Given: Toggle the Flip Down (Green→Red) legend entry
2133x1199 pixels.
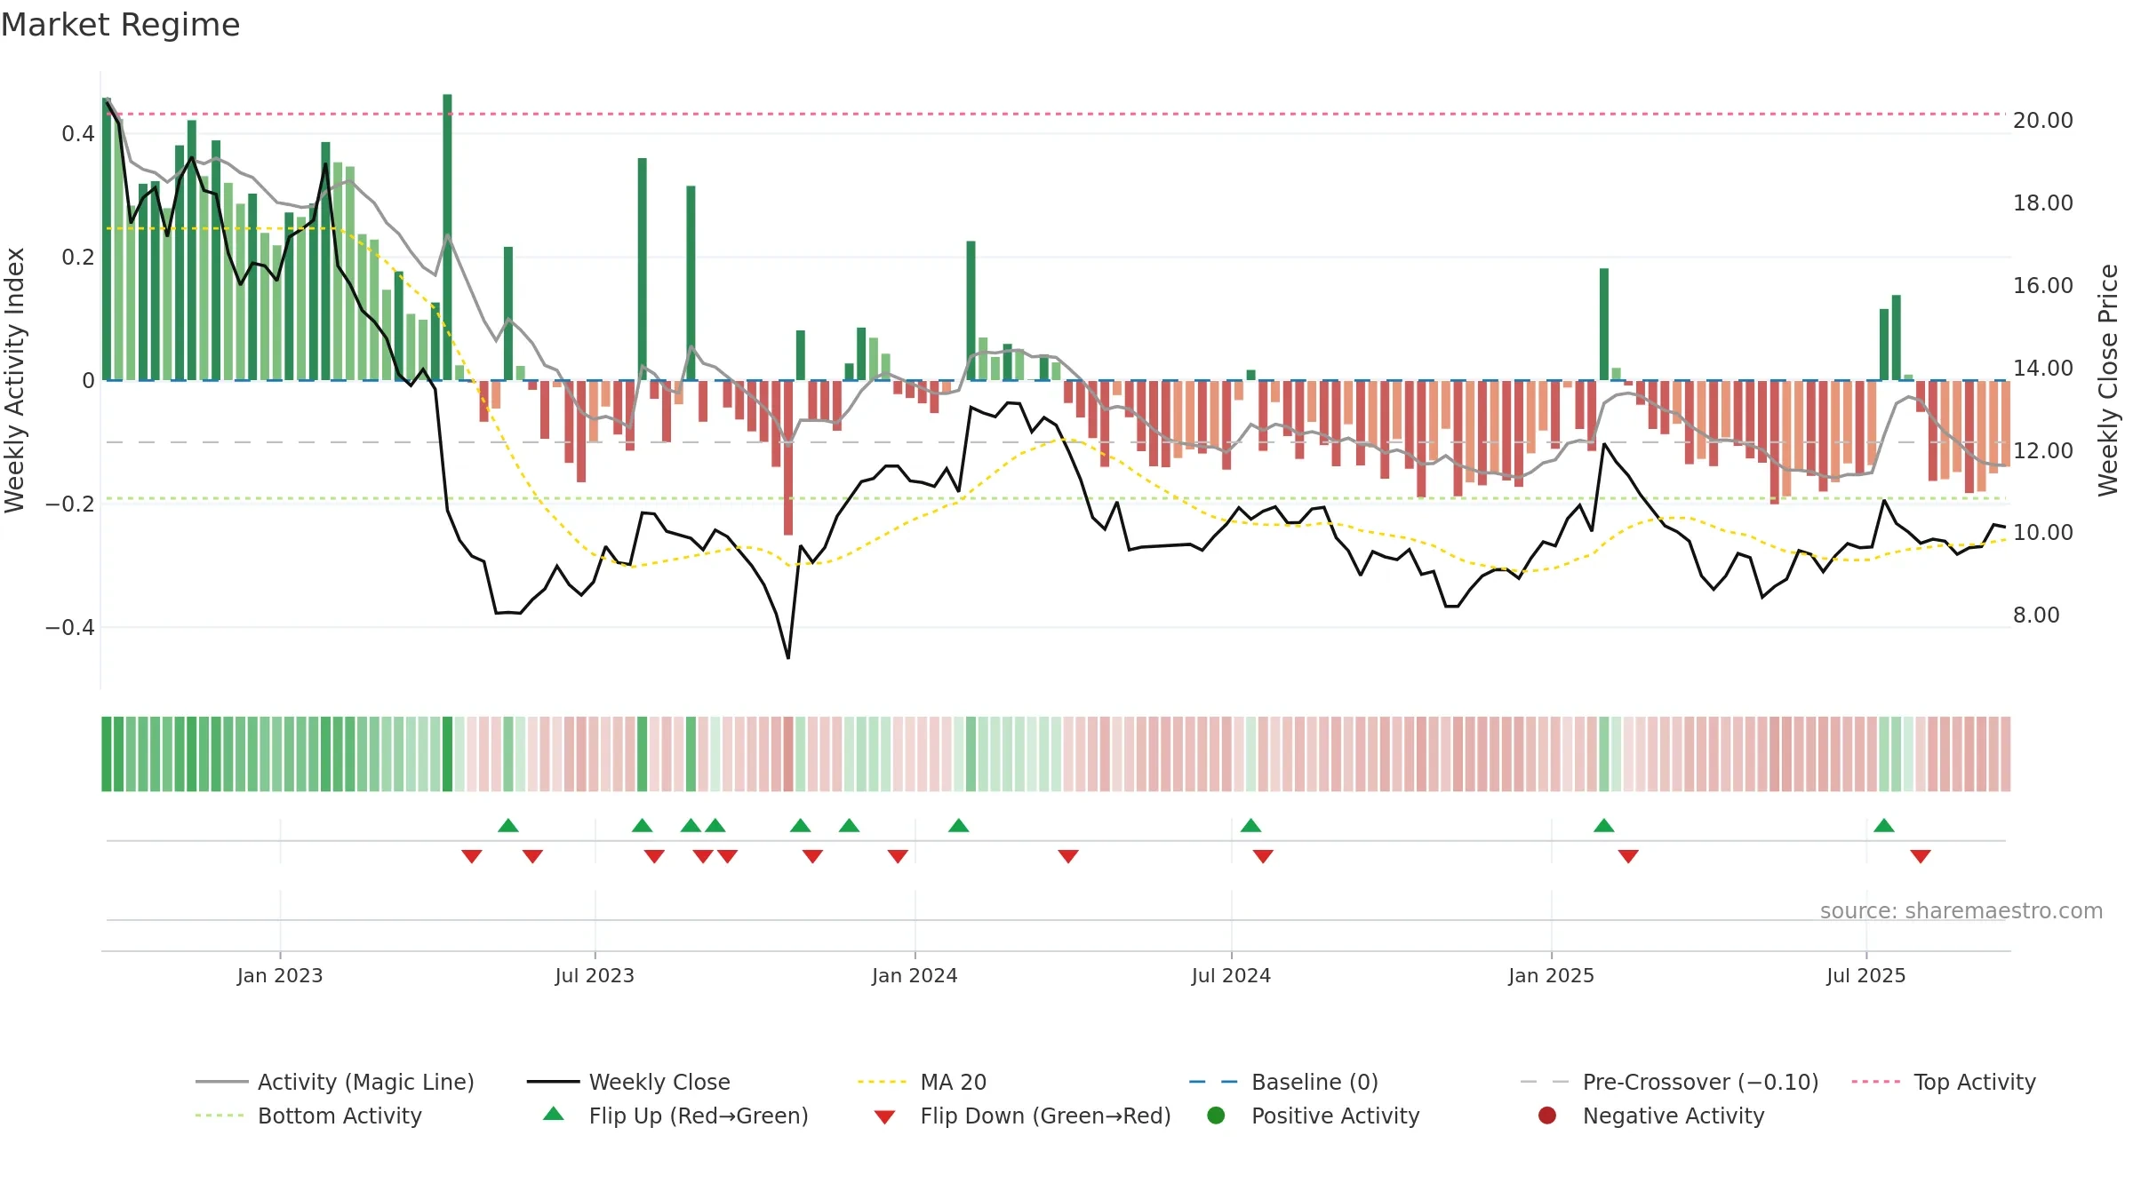Looking at the screenshot, I should pyautogui.click(x=1022, y=1116).
